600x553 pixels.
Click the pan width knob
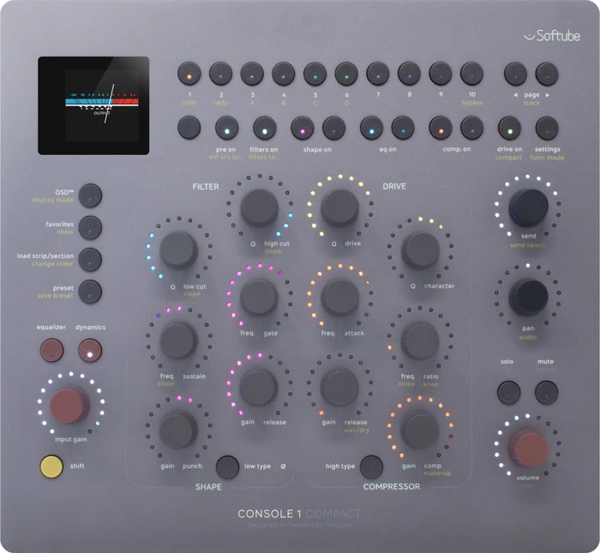click(529, 298)
